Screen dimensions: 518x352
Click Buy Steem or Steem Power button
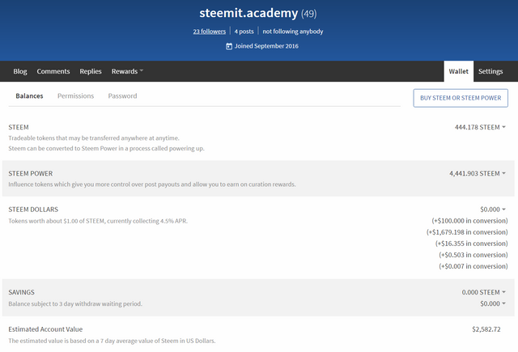[x=461, y=98]
